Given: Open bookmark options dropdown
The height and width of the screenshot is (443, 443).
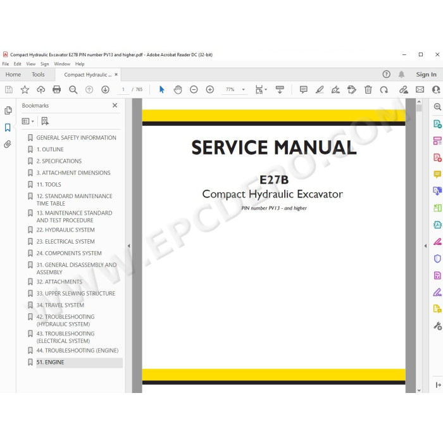Looking at the screenshot, I should tap(28, 122).
